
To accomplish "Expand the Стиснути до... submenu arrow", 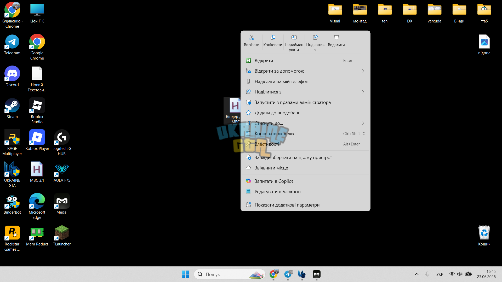I will (x=363, y=123).
